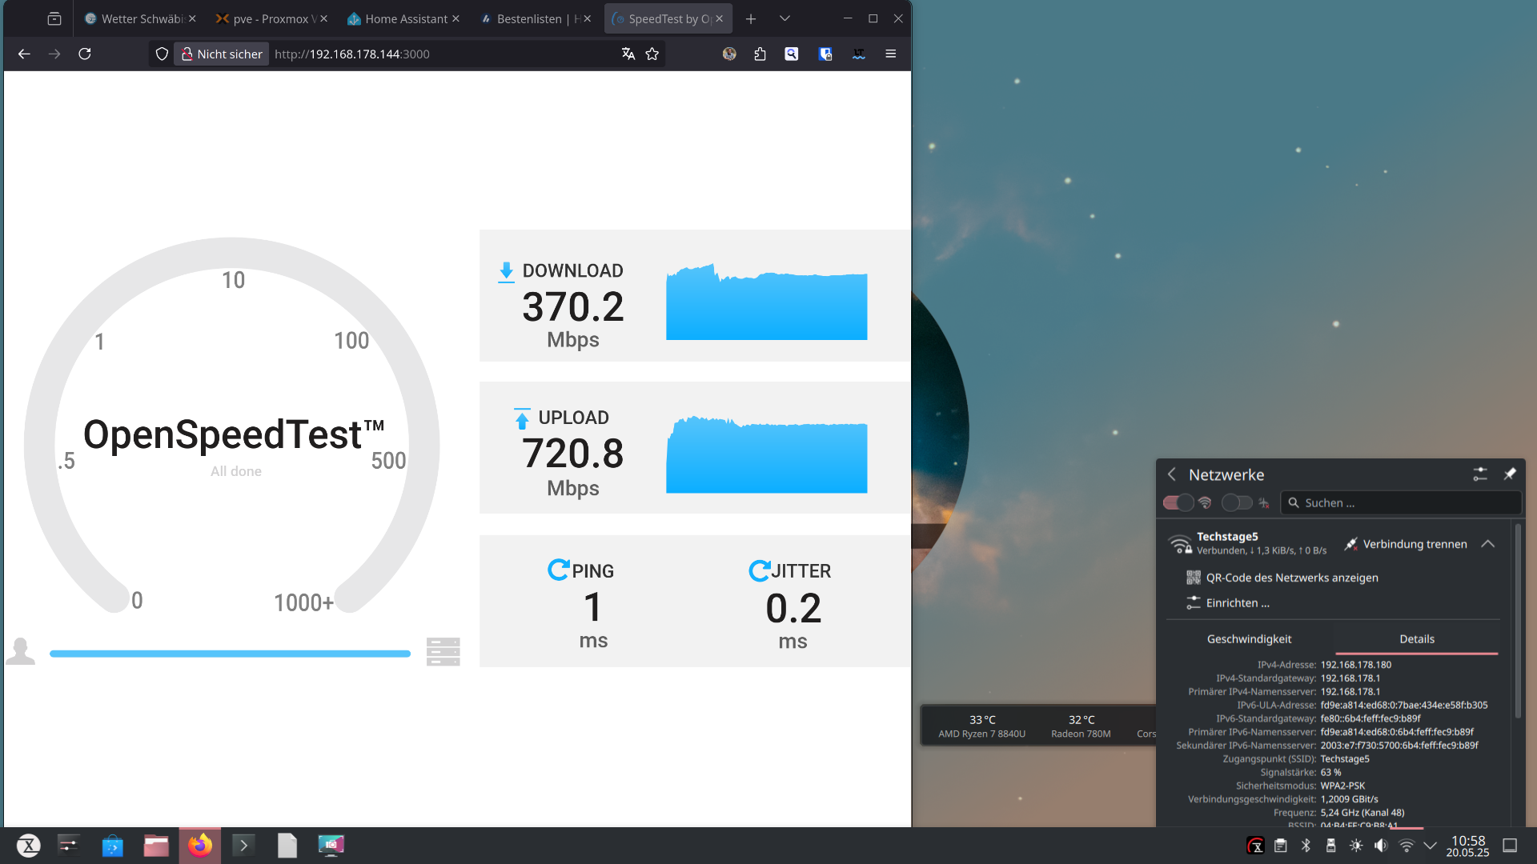Open removable devices tray icon
Image resolution: width=1537 pixels, height=864 pixels.
tap(1330, 846)
